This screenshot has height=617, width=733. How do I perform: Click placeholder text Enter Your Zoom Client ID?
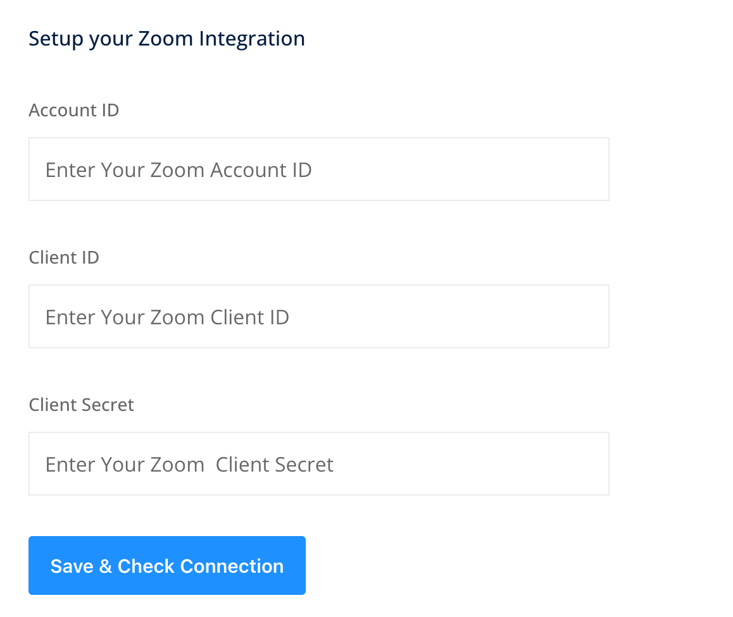point(167,317)
